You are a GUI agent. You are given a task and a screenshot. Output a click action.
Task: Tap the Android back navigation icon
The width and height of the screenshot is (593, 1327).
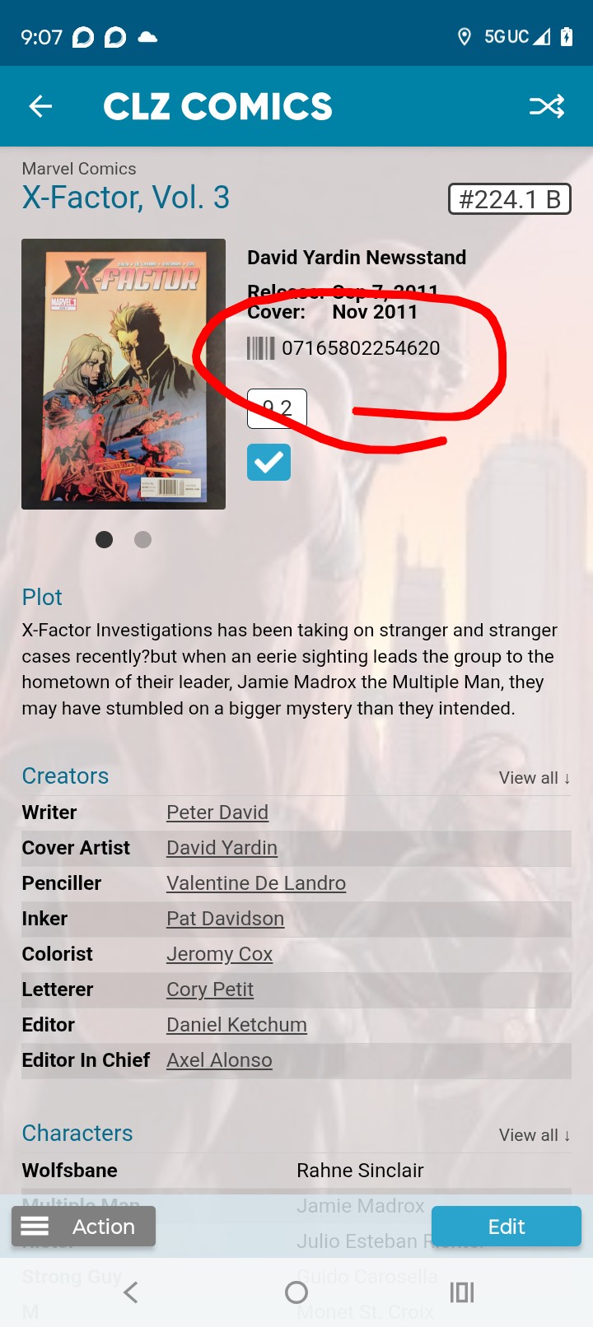click(130, 1292)
